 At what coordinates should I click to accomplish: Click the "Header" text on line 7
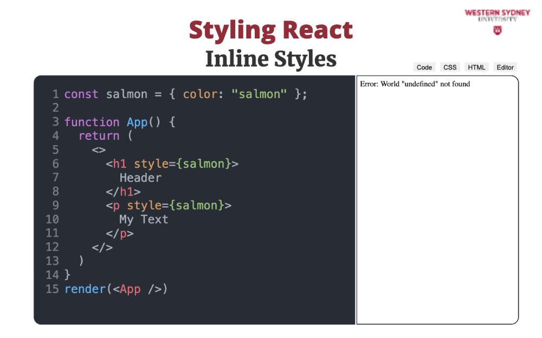(x=140, y=178)
